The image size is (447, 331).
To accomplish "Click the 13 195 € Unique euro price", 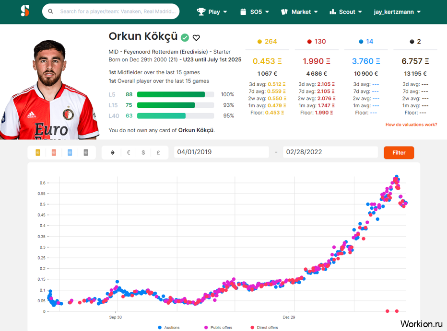I will pos(415,74).
